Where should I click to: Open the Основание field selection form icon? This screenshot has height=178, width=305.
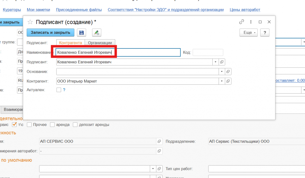[x=228, y=72]
